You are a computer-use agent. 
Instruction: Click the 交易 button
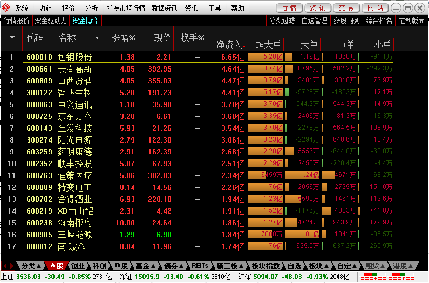pyautogui.click(x=346, y=8)
